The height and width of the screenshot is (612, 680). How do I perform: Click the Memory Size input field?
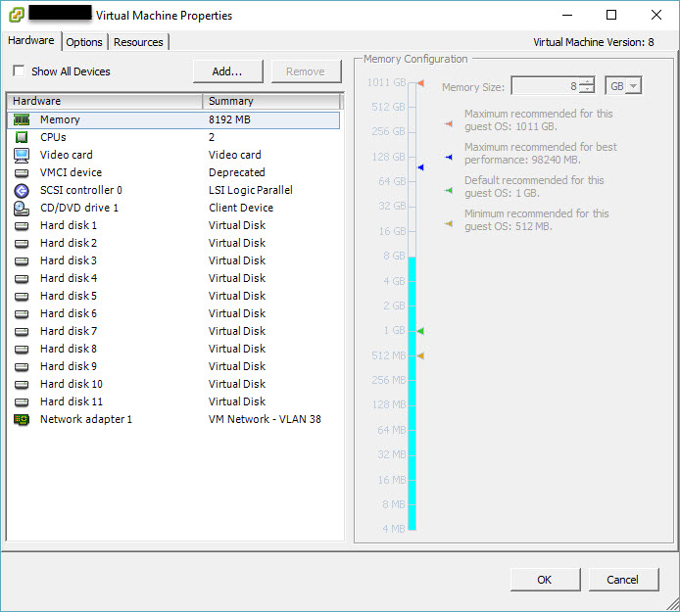coord(545,86)
